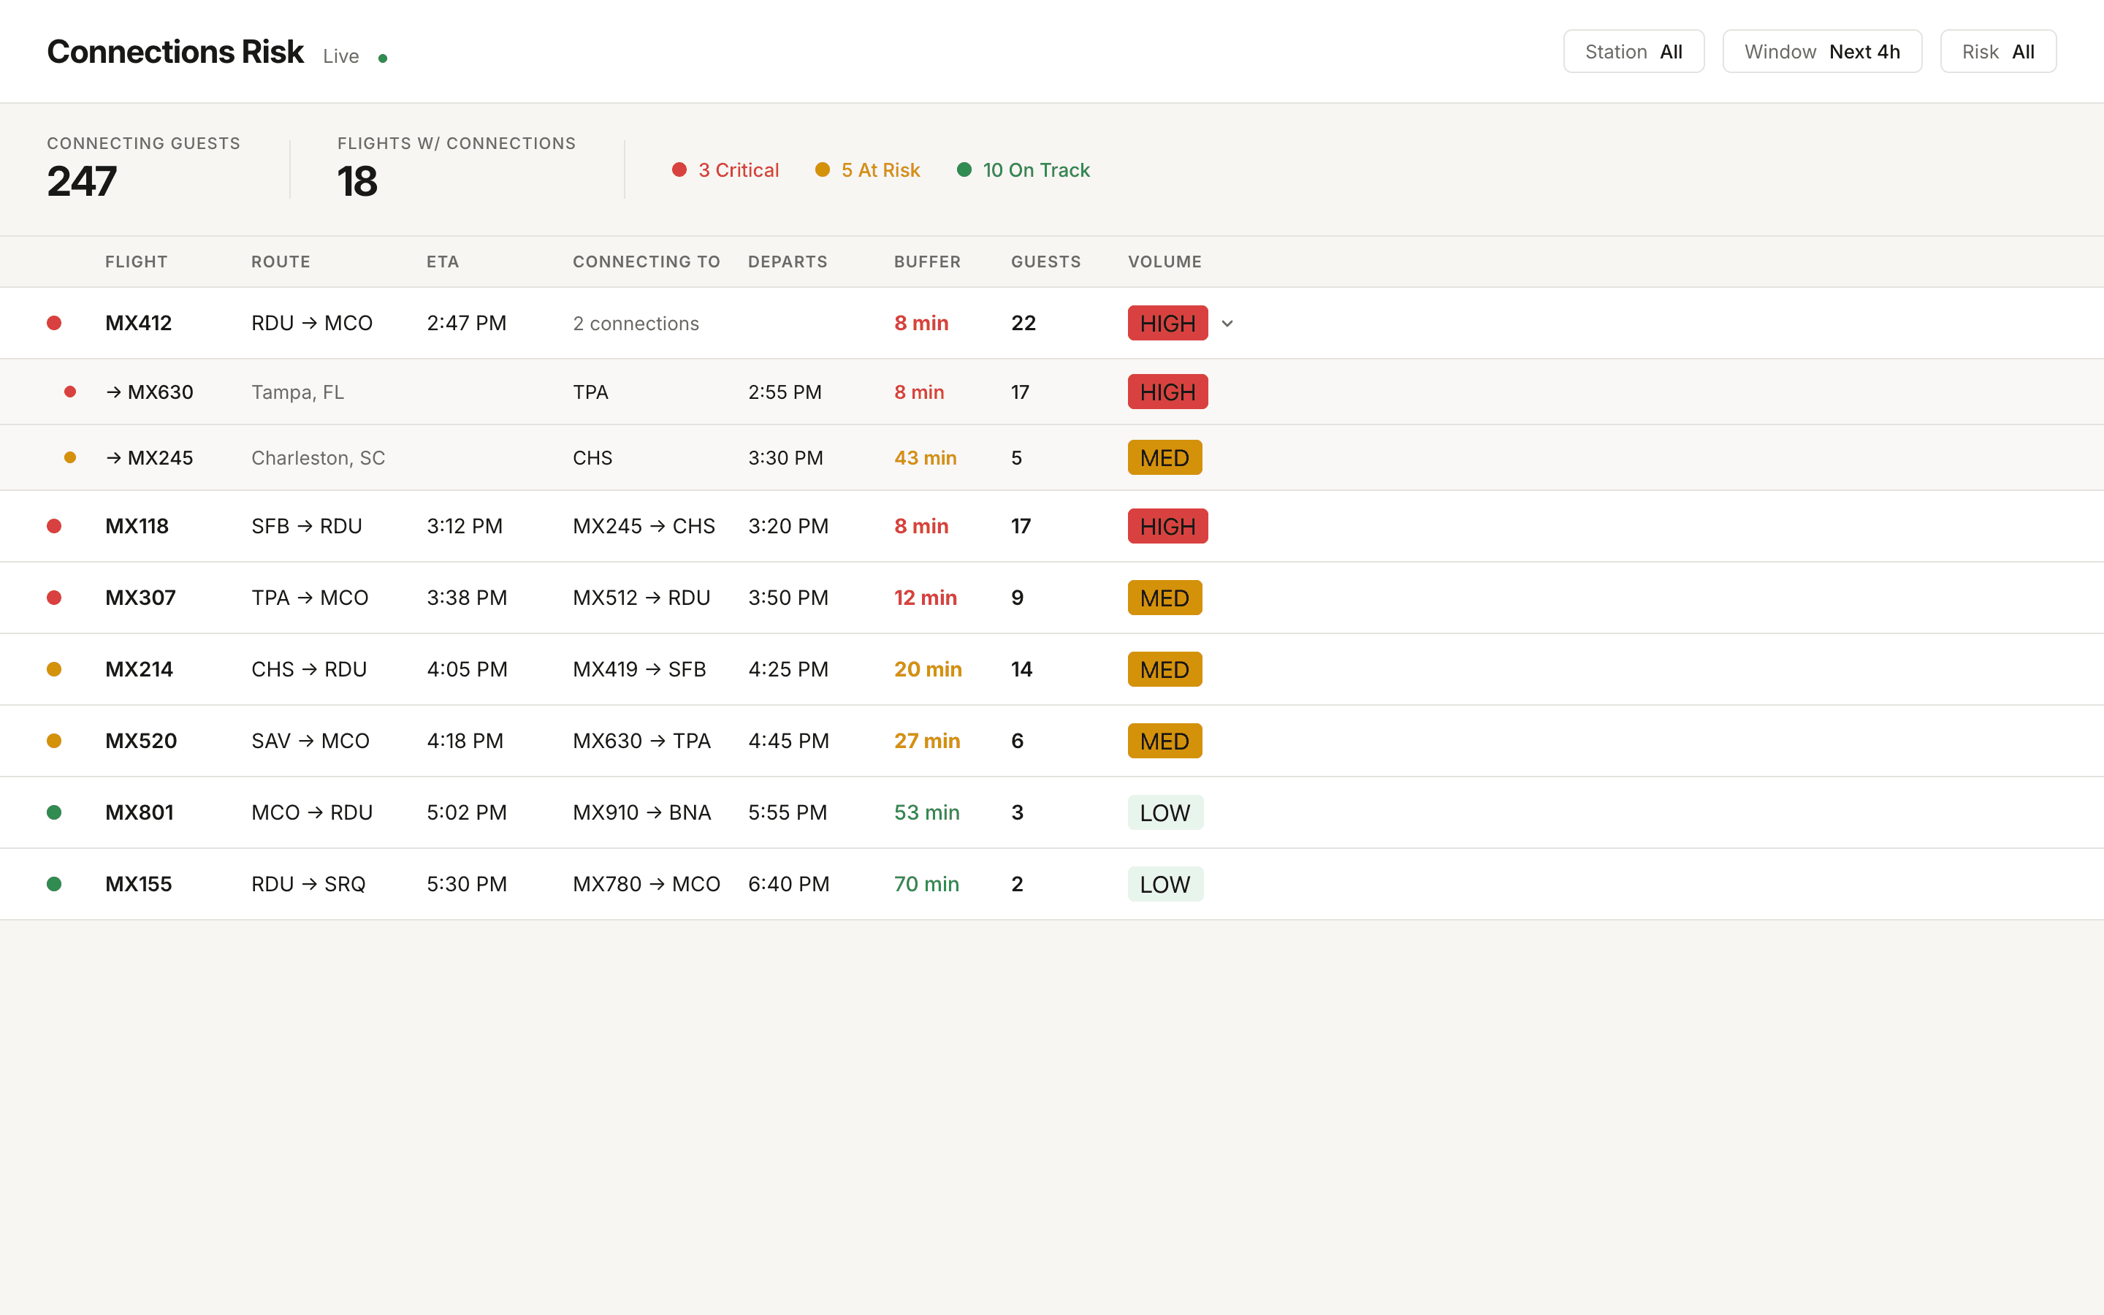This screenshot has height=1315, width=2104.
Task: Click the MED badge in MX520 row
Action: [1165, 741]
